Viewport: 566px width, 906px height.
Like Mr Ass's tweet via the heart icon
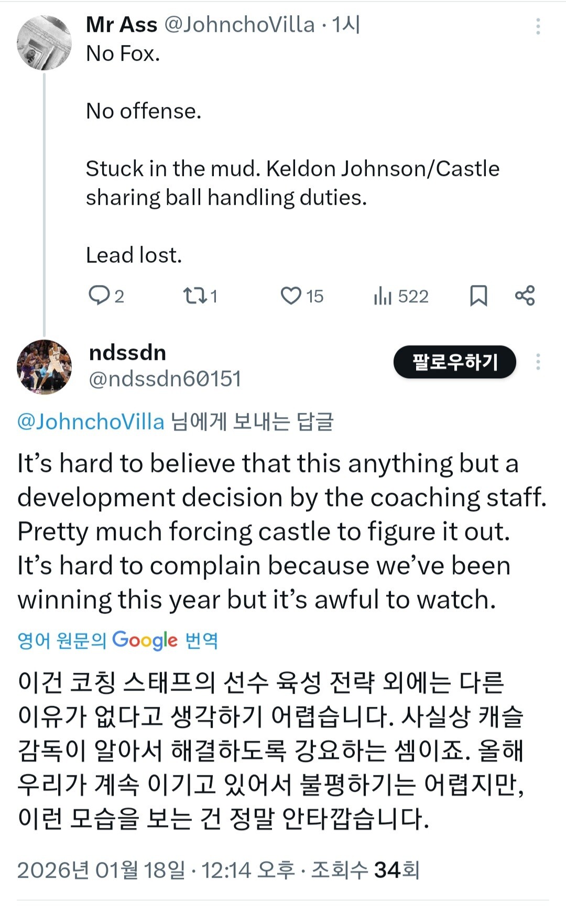291,296
